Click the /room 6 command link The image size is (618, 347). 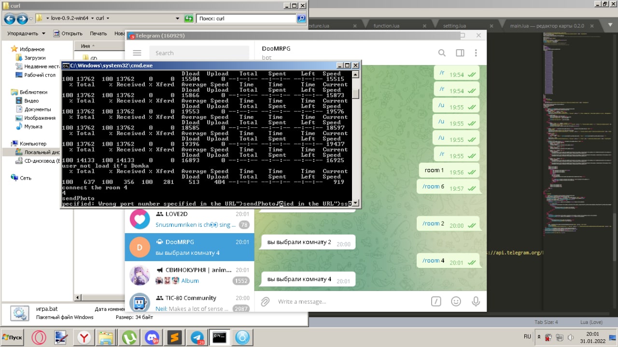click(x=433, y=186)
